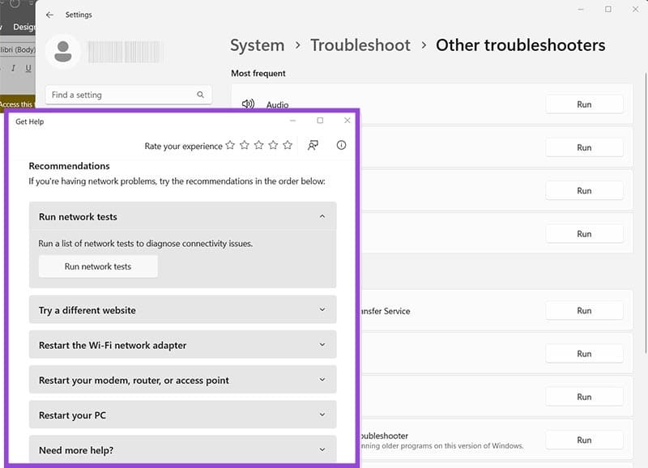This screenshot has height=468, width=648.
Task: Minimize the Get Help window
Action: click(292, 120)
